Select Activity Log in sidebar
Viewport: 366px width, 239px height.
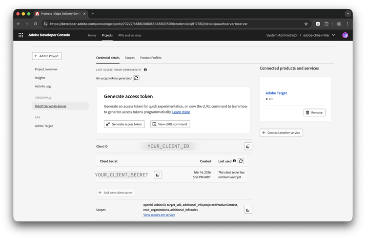click(43, 86)
